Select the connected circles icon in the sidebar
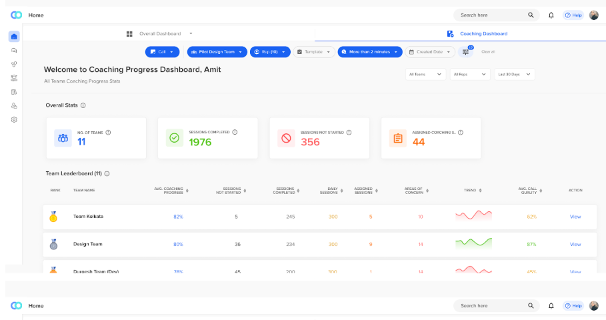 pyautogui.click(x=14, y=64)
